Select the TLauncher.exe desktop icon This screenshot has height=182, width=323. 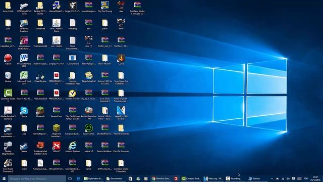pyautogui.click(x=73, y=58)
